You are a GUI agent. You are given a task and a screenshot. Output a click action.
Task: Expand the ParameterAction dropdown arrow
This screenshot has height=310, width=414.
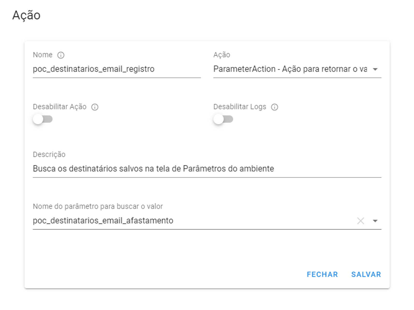point(375,69)
